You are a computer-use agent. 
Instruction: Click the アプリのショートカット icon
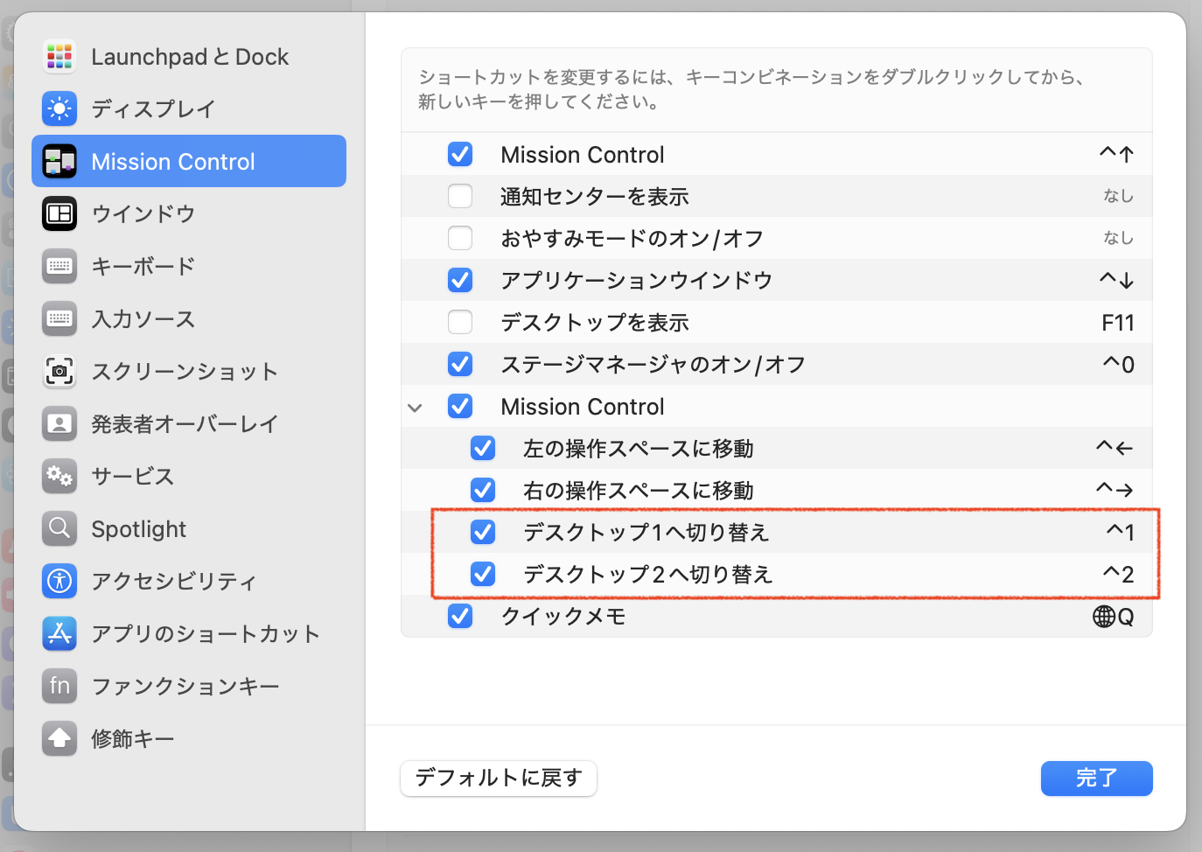pyautogui.click(x=59, y=633)
